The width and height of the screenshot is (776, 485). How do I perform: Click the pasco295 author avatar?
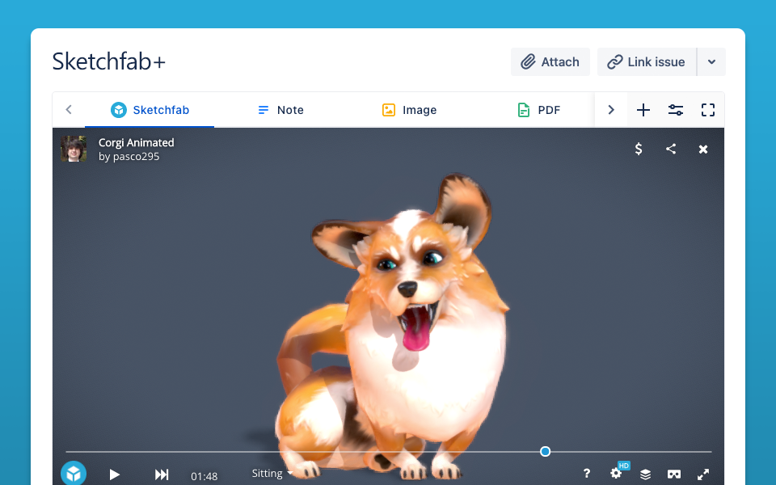pos(74,149)
